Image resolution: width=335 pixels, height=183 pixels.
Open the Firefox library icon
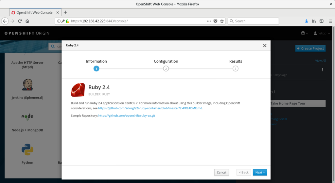coord(314,21)
